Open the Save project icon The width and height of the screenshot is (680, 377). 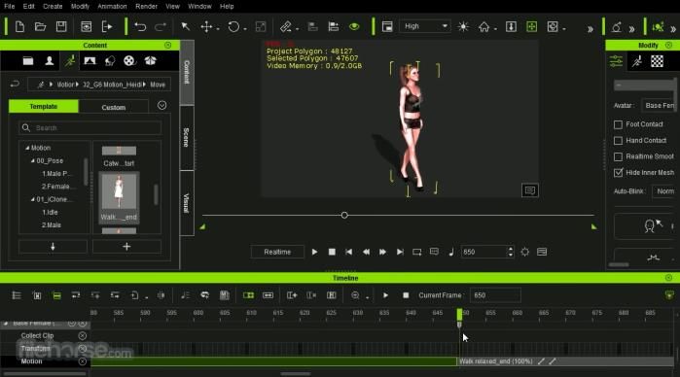click(x=61, y=26)
